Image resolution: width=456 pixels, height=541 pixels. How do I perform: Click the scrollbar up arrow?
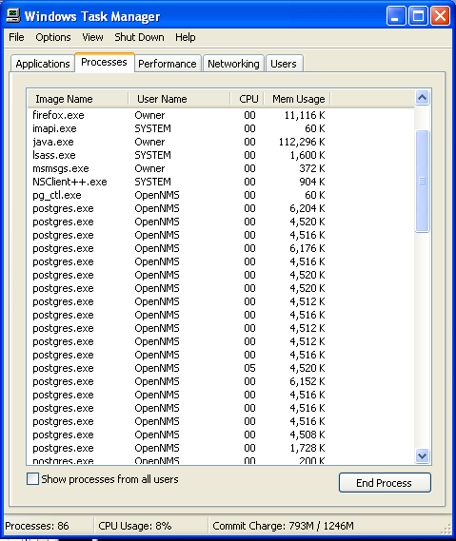pyautogui.click(x=422, y=98)
